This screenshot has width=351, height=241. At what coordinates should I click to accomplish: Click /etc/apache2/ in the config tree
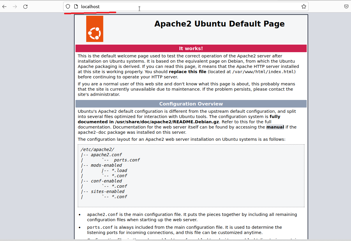tap(97, 149)
